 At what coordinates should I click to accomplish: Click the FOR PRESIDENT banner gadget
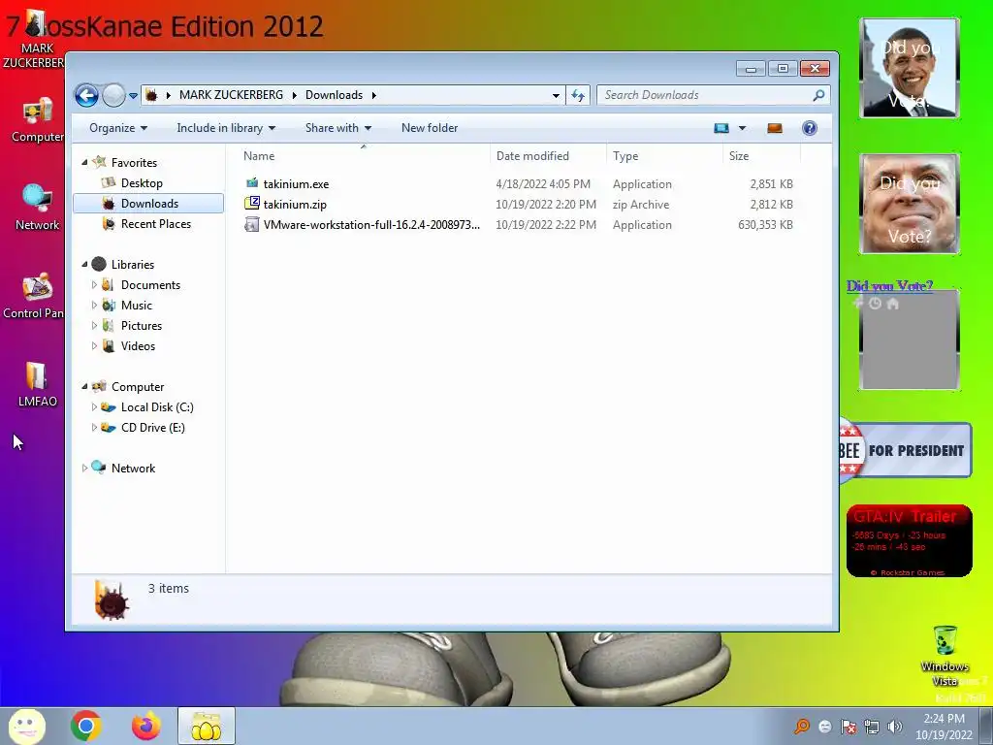(x=905, y=450)
